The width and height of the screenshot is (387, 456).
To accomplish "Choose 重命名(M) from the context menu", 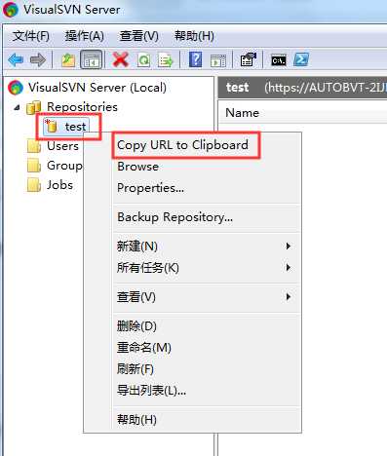I will 207,348.
